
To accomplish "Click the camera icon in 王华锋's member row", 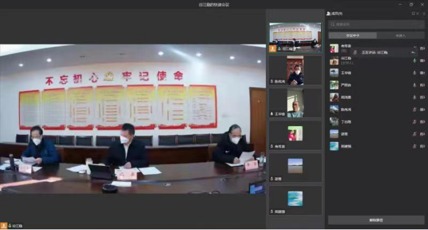I will coord(422,73).
